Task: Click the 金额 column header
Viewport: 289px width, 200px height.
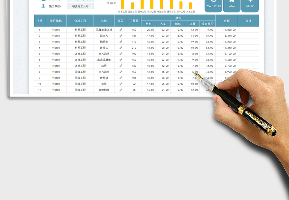Action: [227, 21]
